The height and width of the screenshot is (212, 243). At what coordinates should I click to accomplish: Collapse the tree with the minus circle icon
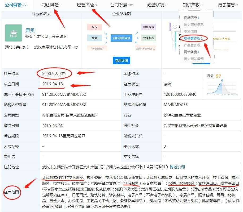(x=175, y=27)
